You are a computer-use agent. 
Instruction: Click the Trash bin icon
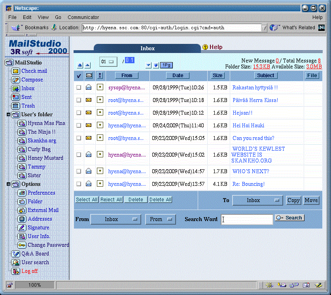15,106
